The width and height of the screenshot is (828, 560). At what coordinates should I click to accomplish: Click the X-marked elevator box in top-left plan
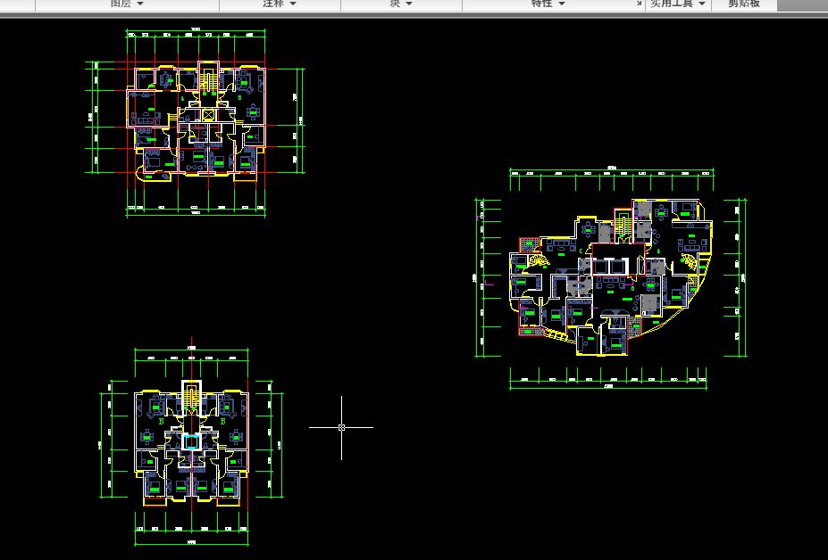[x=208, y=114]
